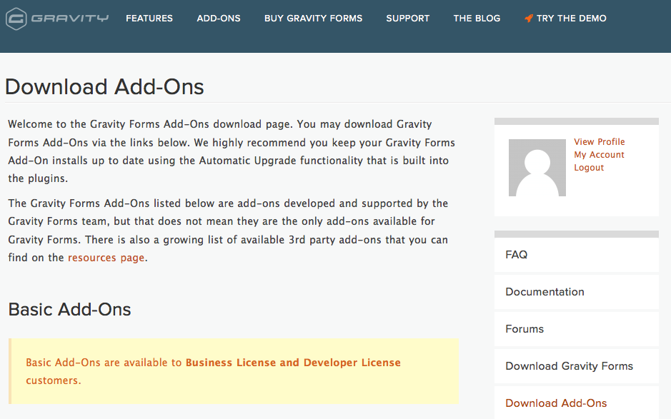This screenshot has height=419, width=671.
Task: Open the FAQ sidebar item
Action: 516,254
